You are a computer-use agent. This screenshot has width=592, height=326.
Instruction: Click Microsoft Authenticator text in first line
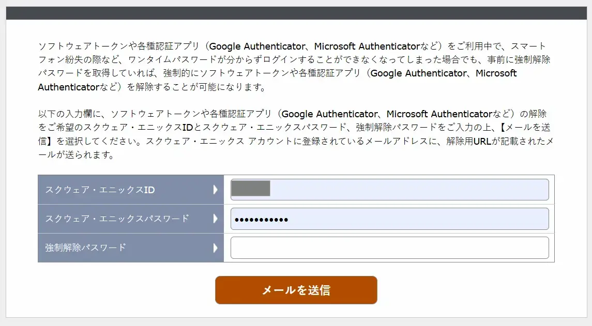pos(367,46)
